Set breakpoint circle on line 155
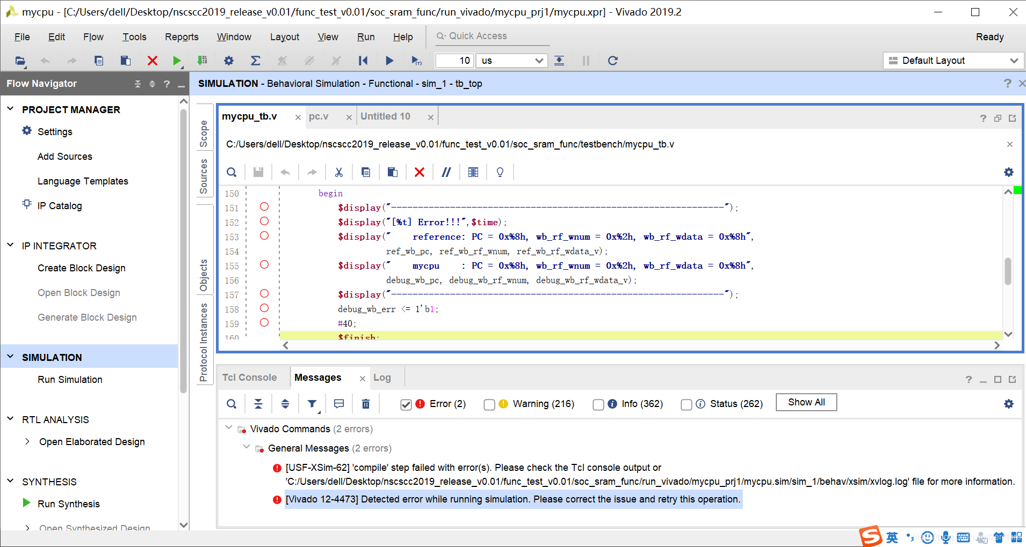The height and width of the screenshot is (547, 1026). (264, 264)
